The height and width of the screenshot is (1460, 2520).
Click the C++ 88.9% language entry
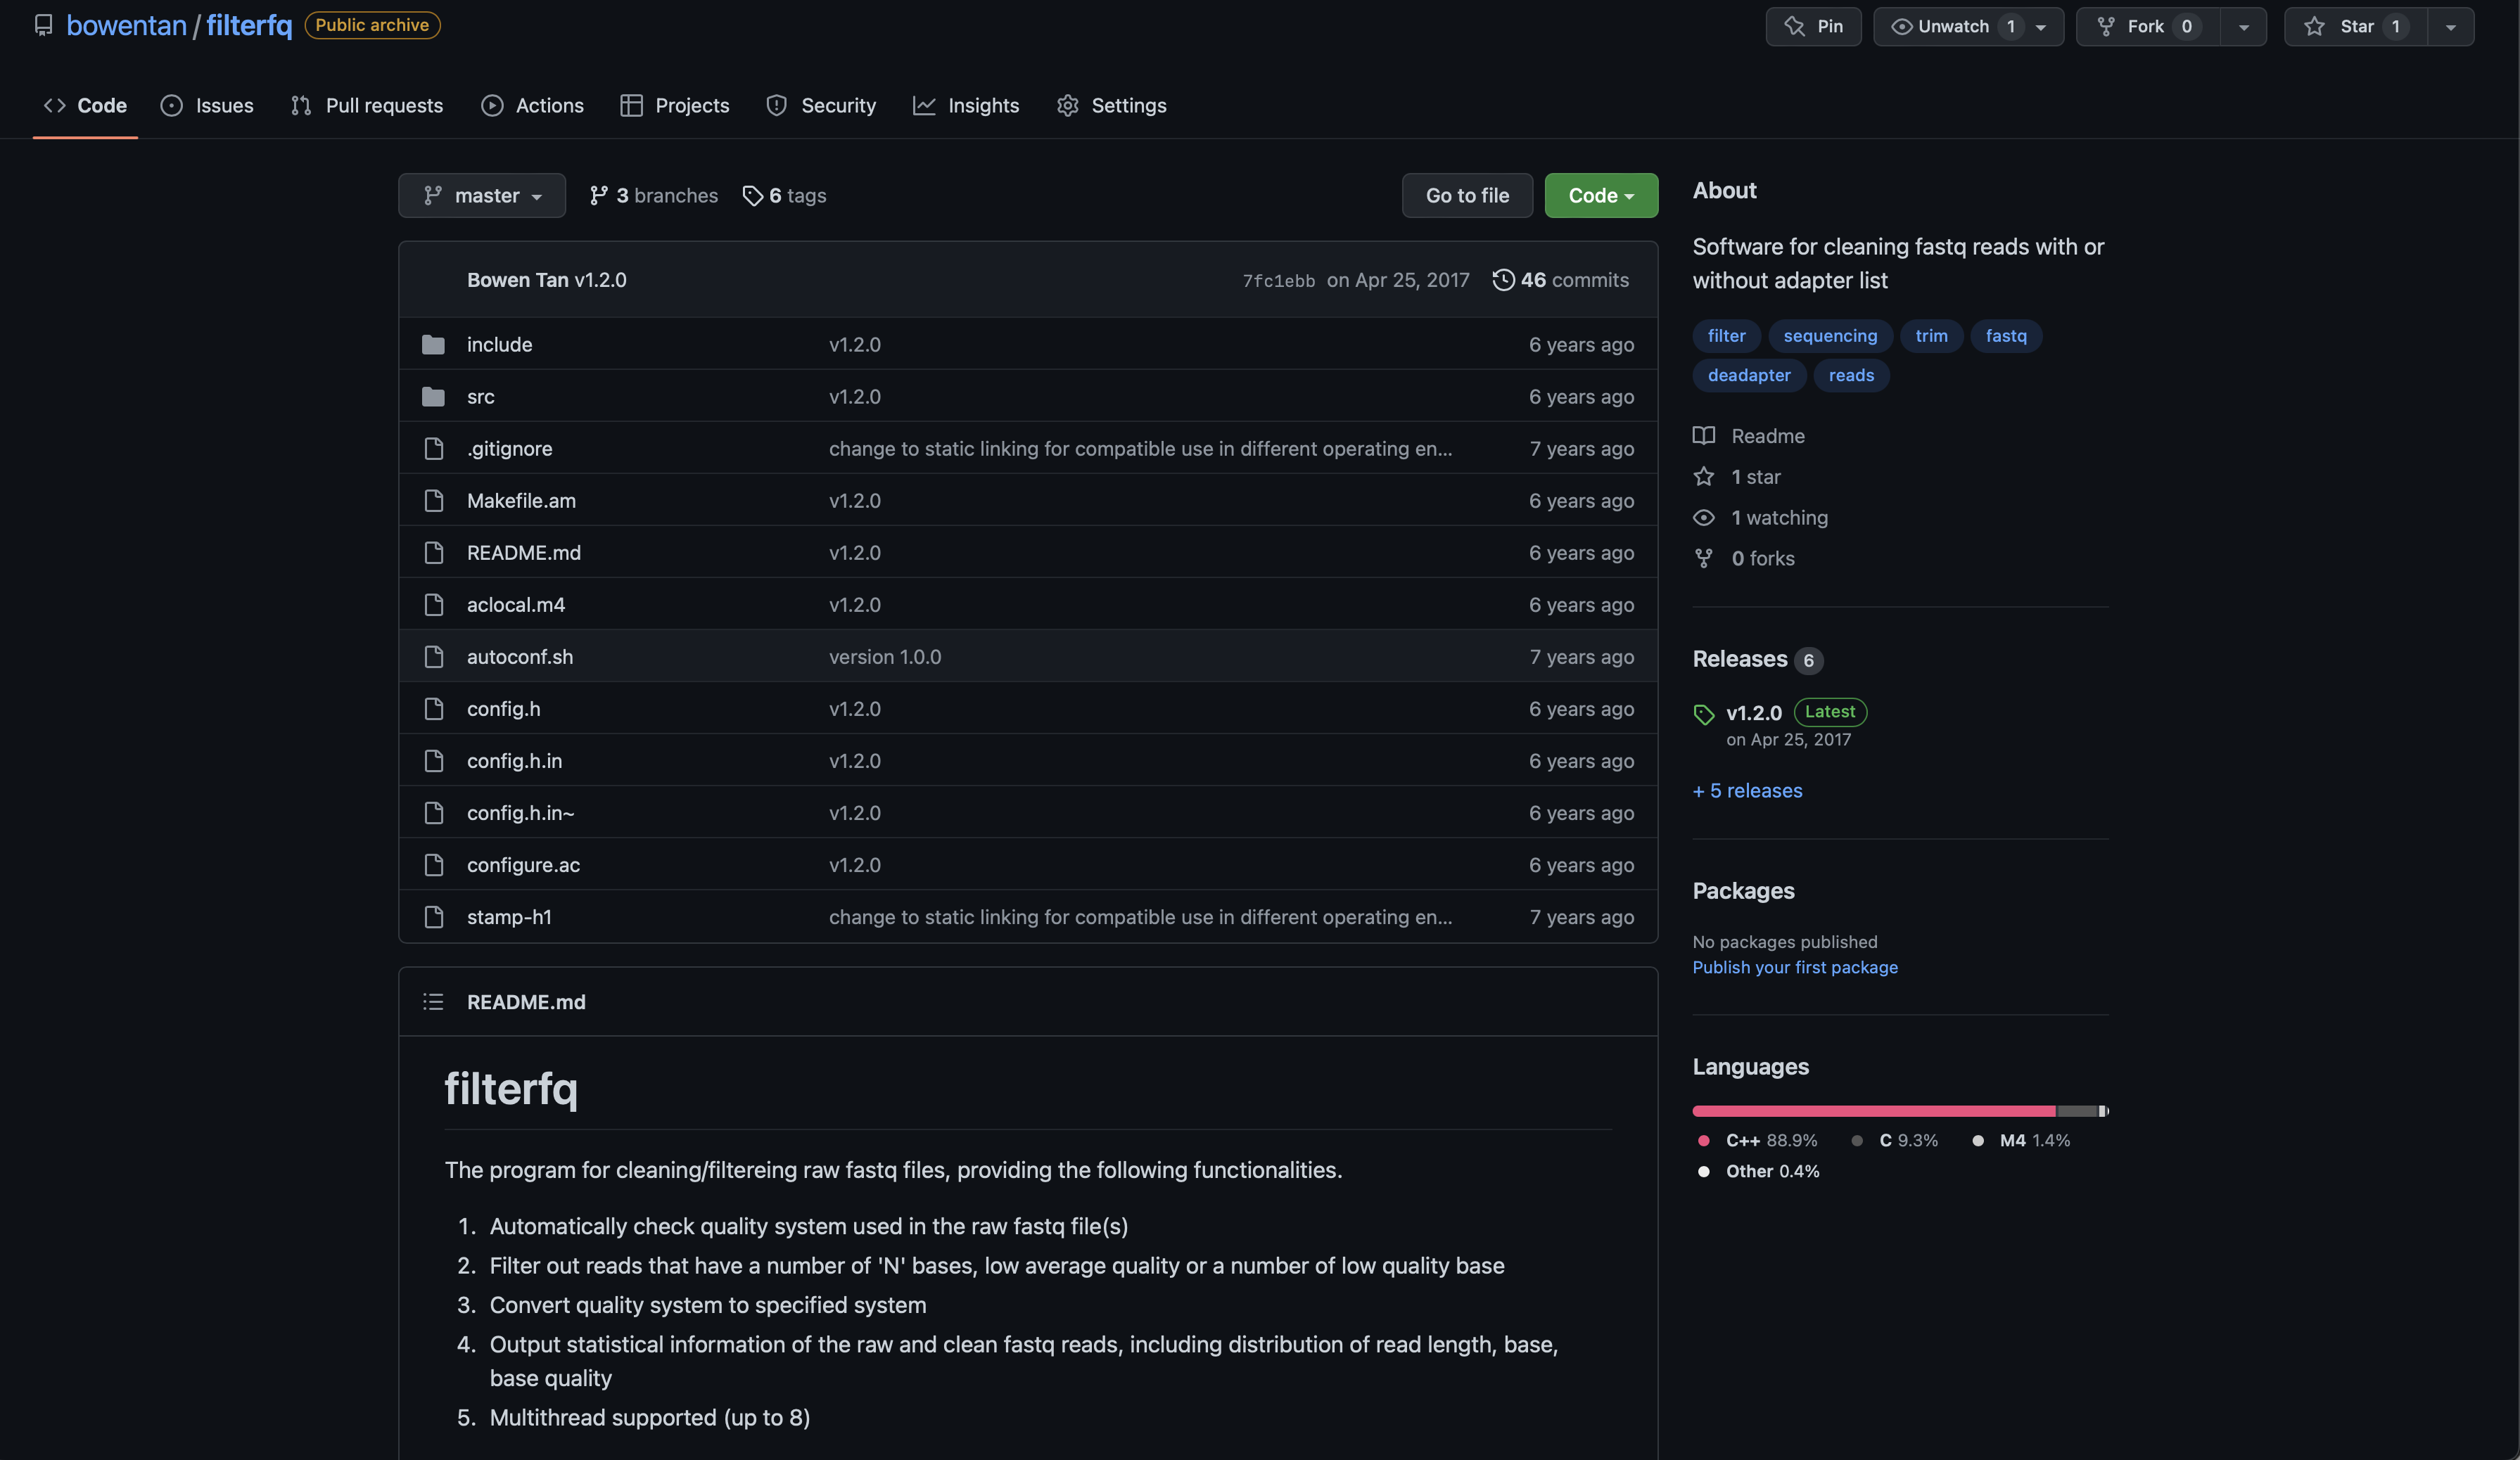click(1758, 1141)
